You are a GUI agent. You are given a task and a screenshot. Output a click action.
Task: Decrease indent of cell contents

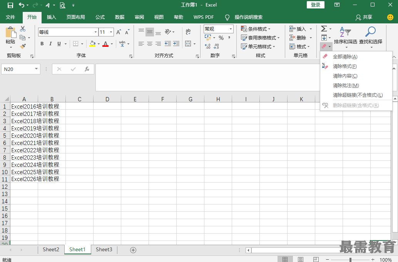click(168, 44)
